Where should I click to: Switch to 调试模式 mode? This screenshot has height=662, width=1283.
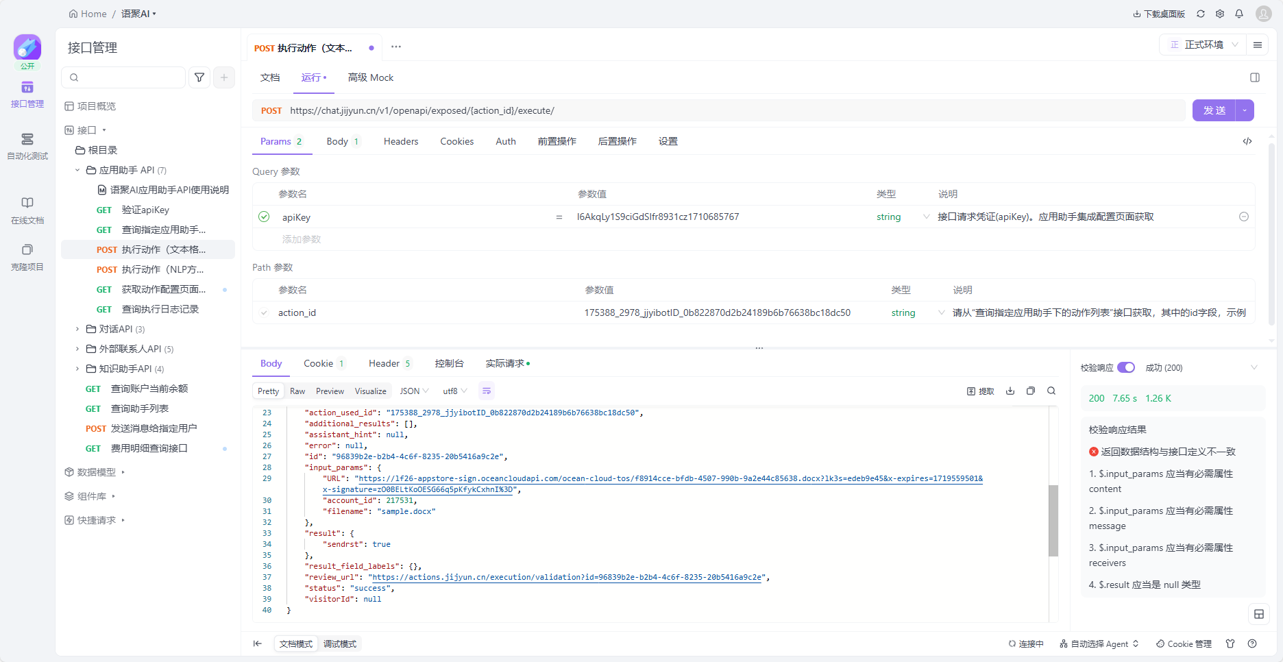click(340, 644)
